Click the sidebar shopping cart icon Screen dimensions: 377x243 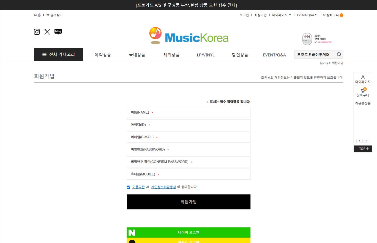pos(363,90)
